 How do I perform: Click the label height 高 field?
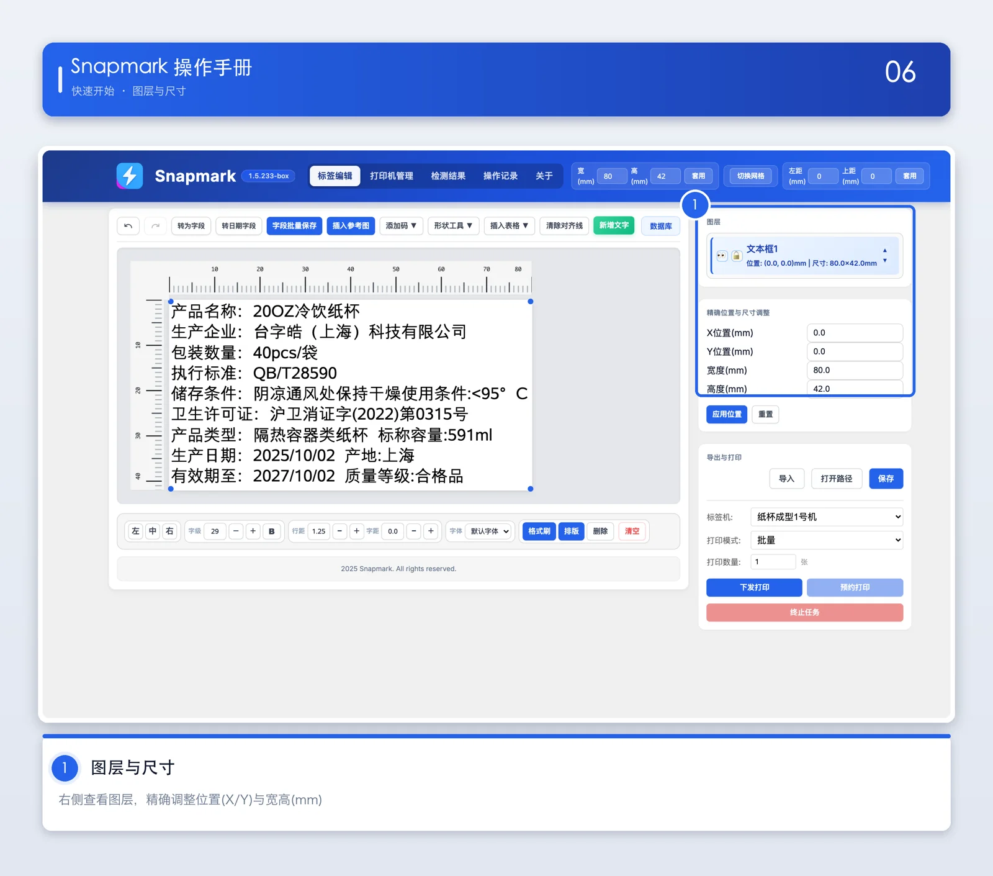pos(665,176)
